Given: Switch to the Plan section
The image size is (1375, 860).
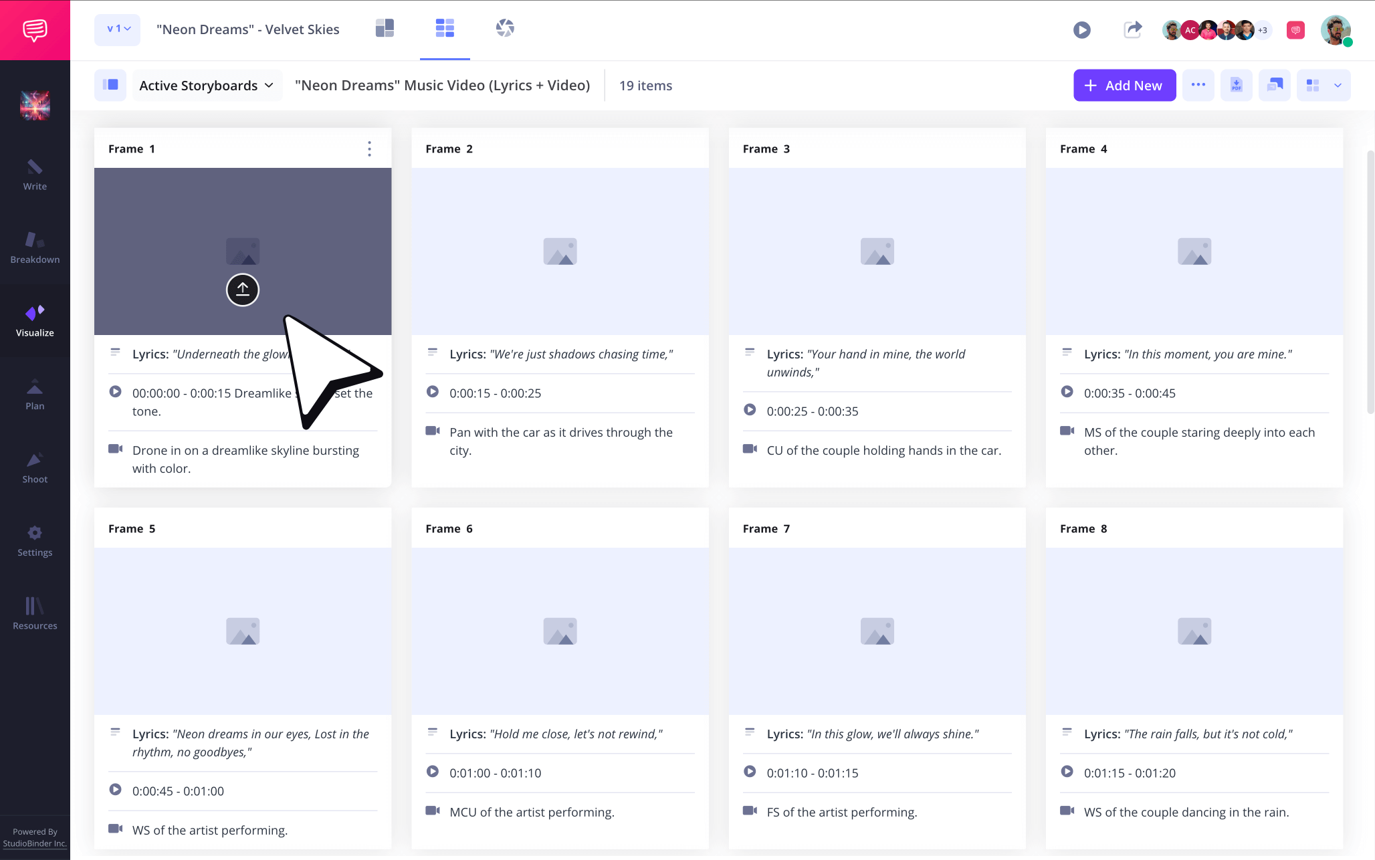Looking at the screenshot, I should [35, 395].
